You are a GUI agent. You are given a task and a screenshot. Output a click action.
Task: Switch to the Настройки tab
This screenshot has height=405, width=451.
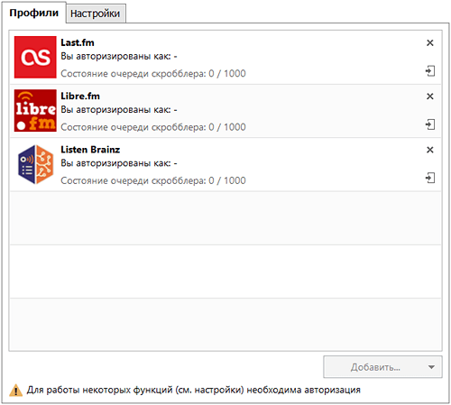tap(96, 14)
